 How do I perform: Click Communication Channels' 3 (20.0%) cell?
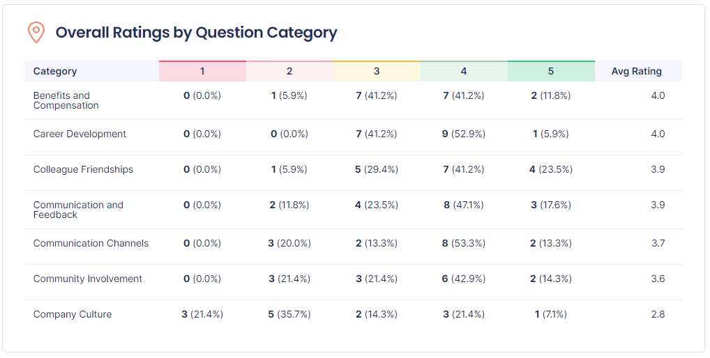click(289, 243)
